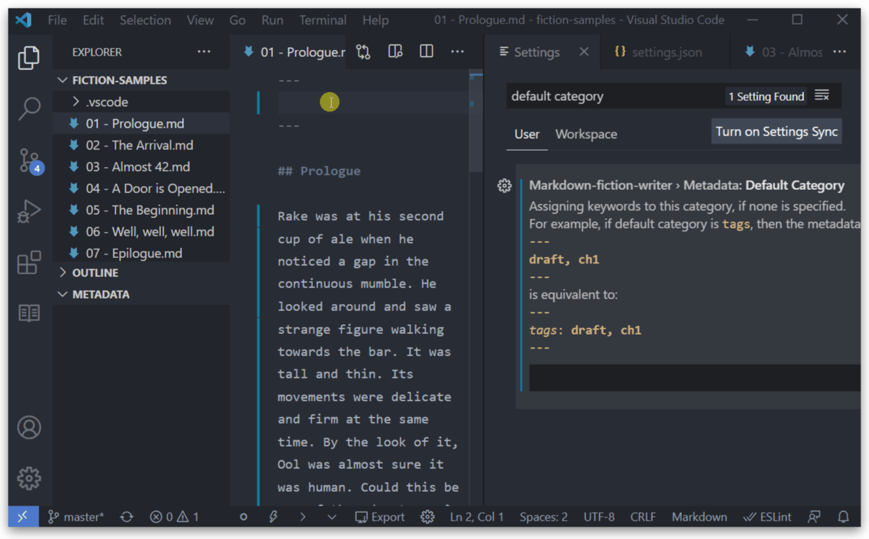
Task: Open the Open Changes comparison icon
Action: click(x=363, y=51)
